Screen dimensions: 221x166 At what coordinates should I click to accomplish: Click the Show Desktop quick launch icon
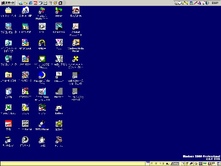21,3
